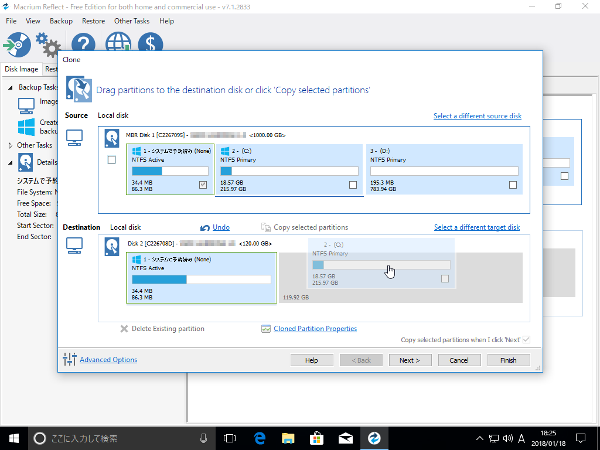The image size is (600, 450).
Task: Click the Image this computer monitor icon
Action: 26,105
